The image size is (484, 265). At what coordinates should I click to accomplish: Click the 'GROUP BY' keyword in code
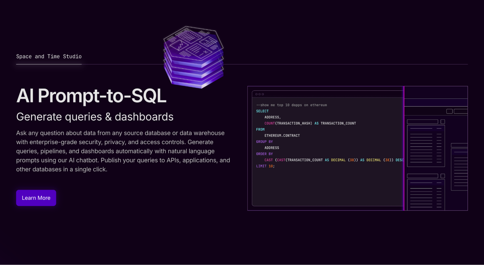(264, 142)
